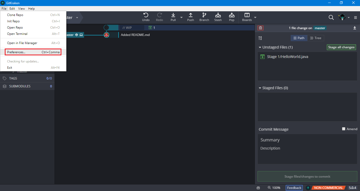Open the Help menu
The image size is (360, 191).
[x=31, y=9]
